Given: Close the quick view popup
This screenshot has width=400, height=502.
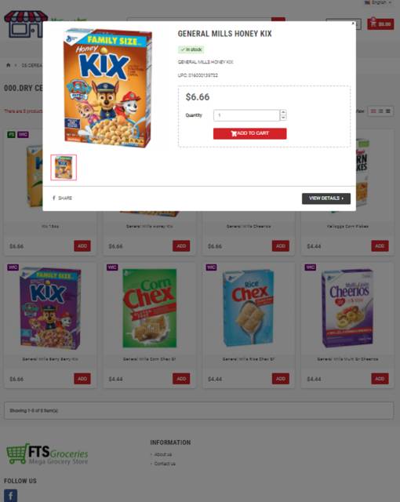Looking at the screenshot, I should pos(353,24).
